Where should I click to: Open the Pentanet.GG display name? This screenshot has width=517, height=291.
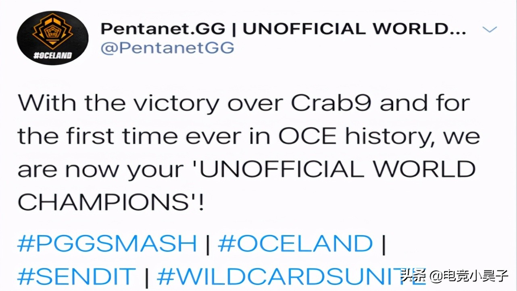point(164,29)
